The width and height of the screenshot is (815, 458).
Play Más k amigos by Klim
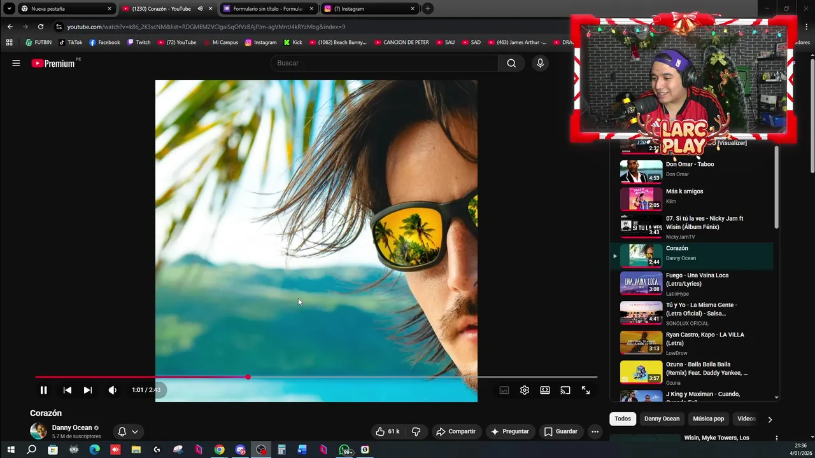click(691, 198)
